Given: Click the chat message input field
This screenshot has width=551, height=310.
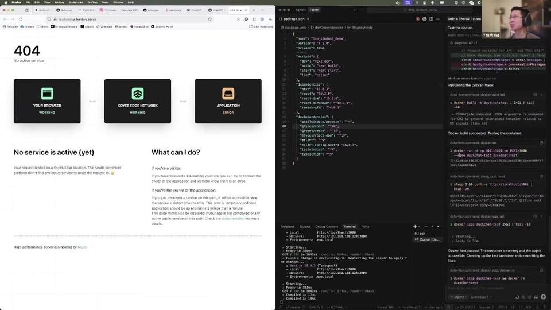Looking at the screenshot, I should (x=496, y=289).
